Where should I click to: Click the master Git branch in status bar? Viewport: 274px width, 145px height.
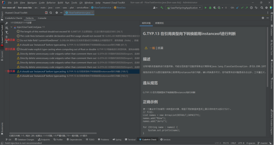tap(263, 143)
